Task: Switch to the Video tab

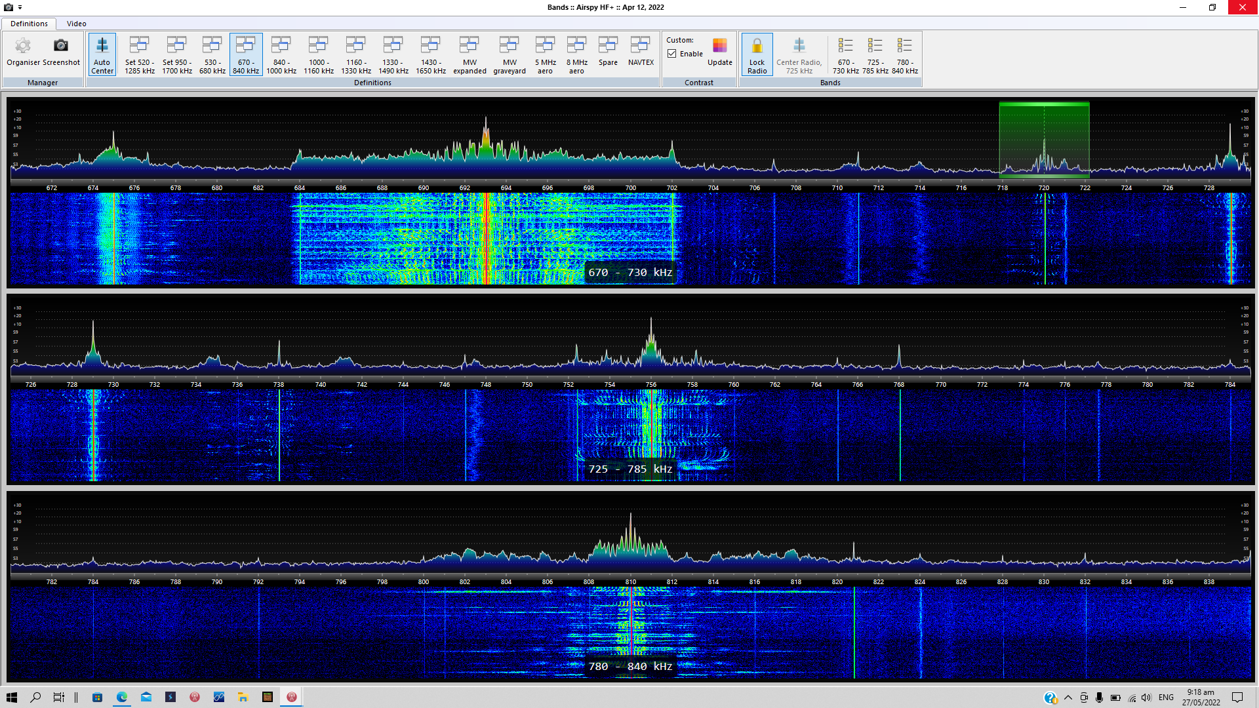Action: (76, 24)
